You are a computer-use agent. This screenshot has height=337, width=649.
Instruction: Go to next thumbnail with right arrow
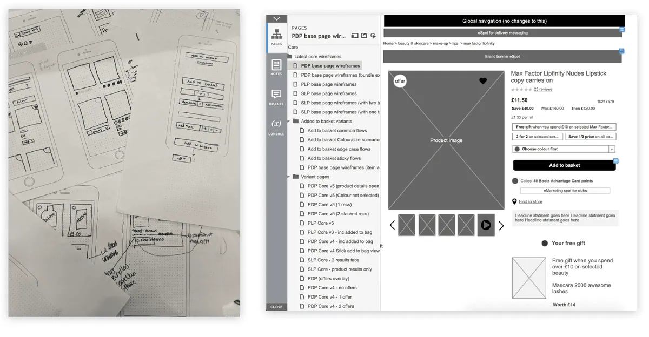click(x=501, y=225)
